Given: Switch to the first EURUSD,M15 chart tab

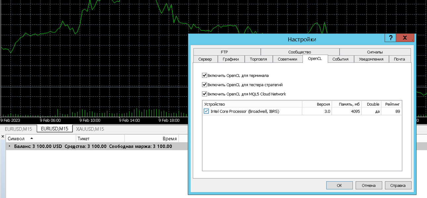Looking at the screenshot, I should click(19, 129).
